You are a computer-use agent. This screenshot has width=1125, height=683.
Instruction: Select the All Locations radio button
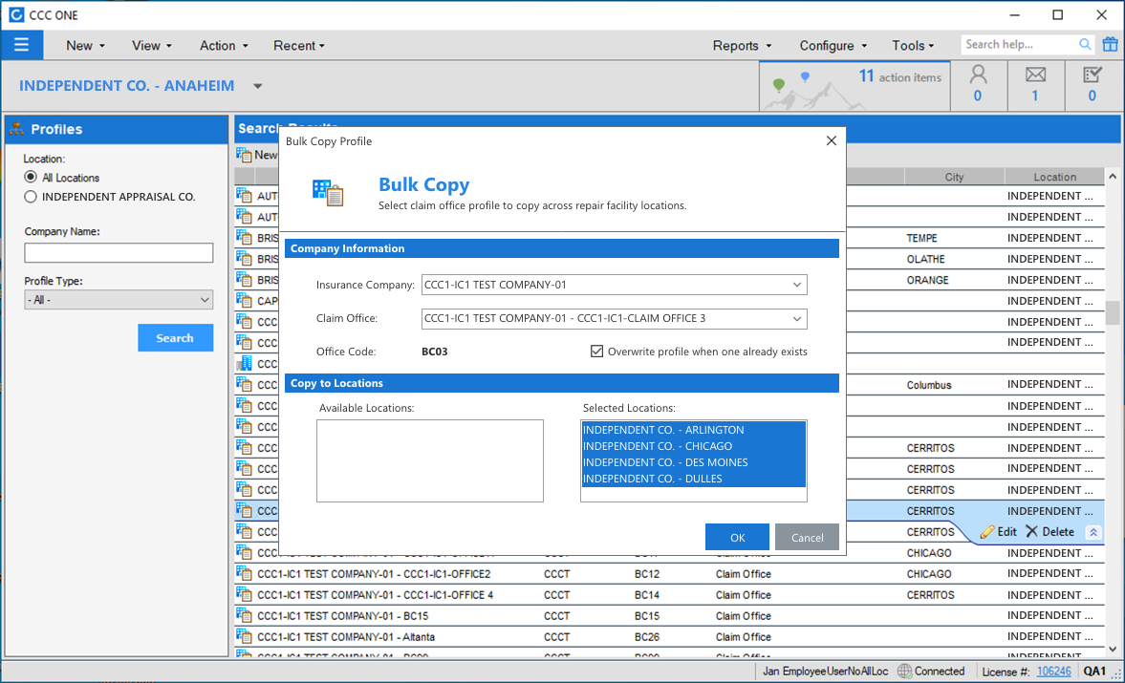point(31,177)
